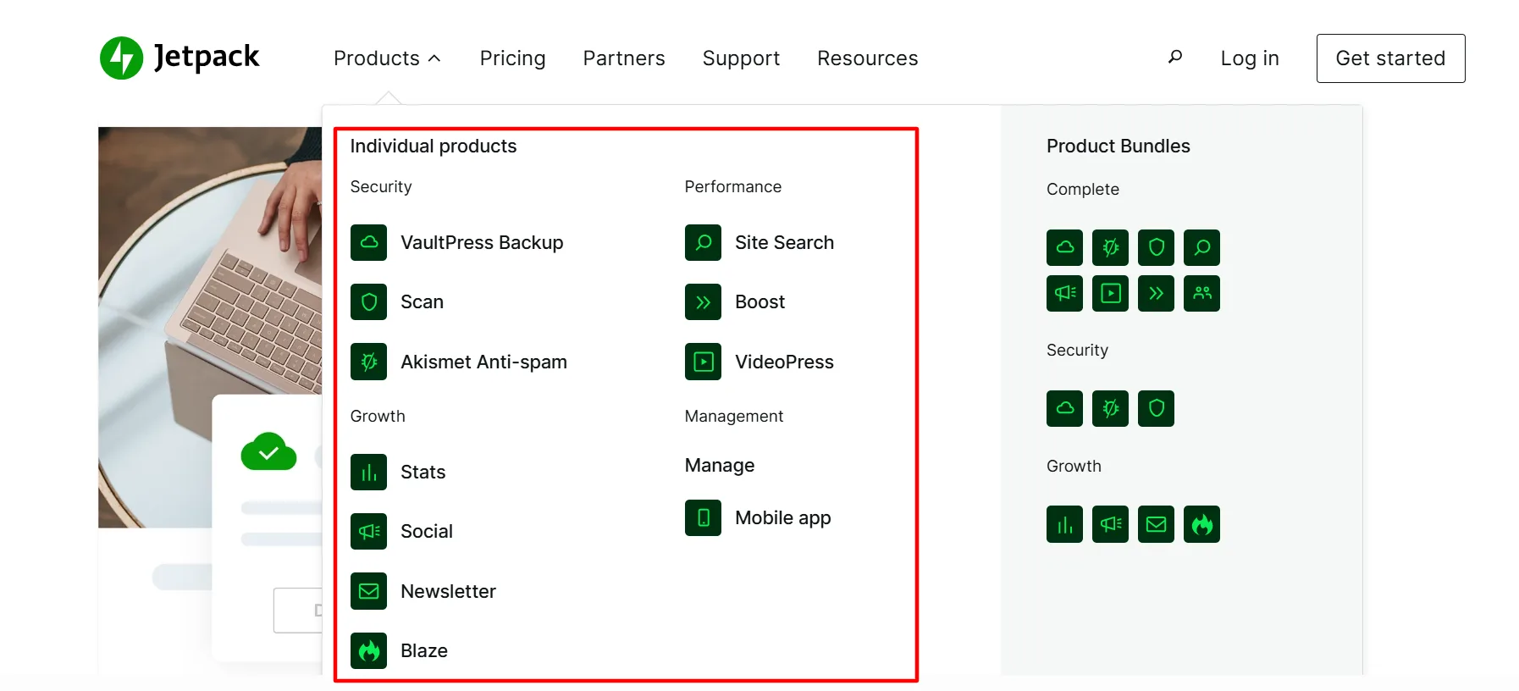
Task: Click the laptop hero image
Action: [x=210, y=327]
